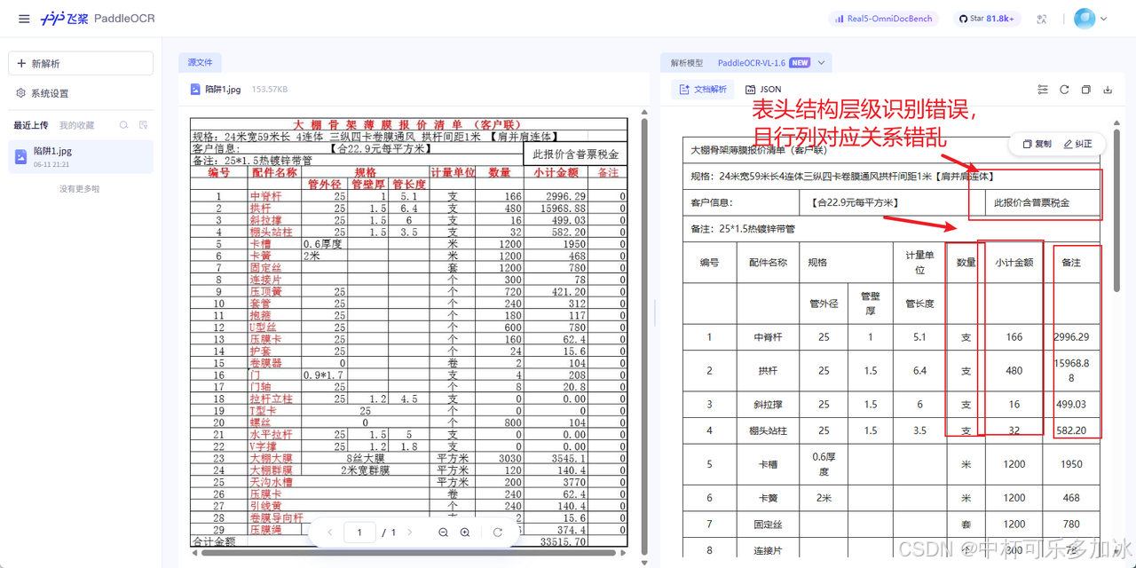Viewport: 1136px width, 568px height.
Task: Click the user avatar
Action: click(x=1085, y=19)
